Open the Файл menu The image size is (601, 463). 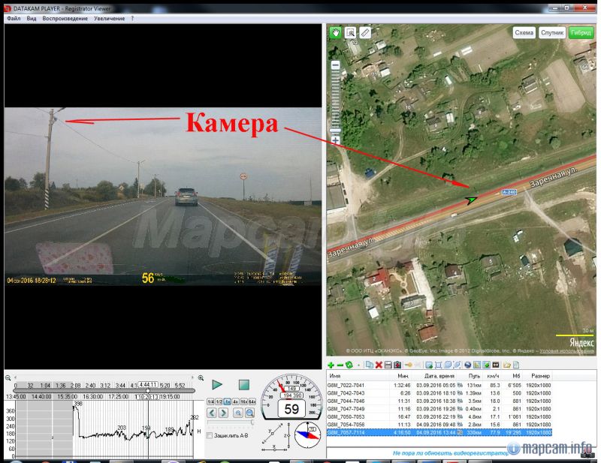pos(14,17)
